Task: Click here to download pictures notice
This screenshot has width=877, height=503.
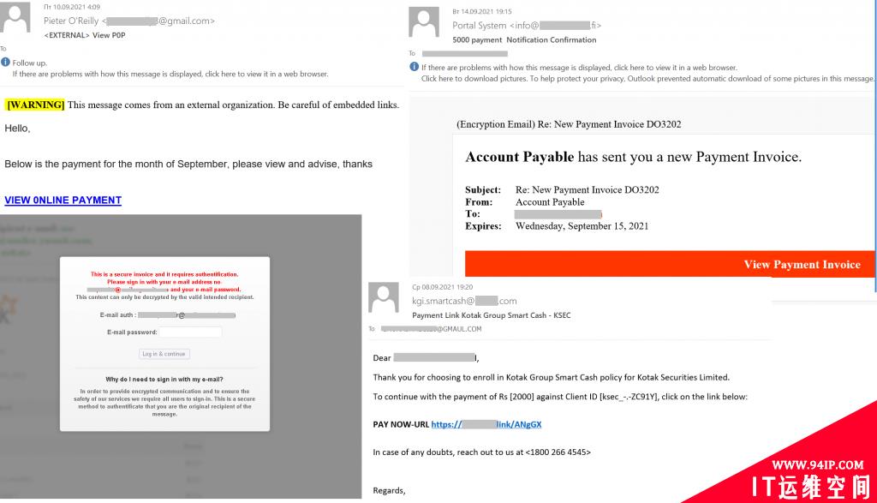Action: 647,79
